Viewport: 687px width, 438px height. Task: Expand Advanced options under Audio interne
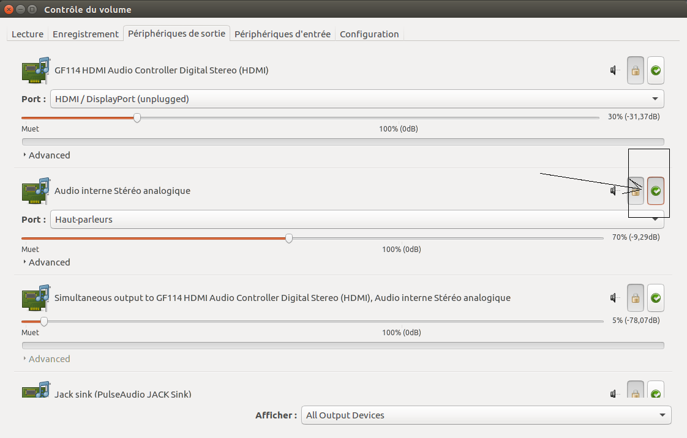click(x=47, y=262)
